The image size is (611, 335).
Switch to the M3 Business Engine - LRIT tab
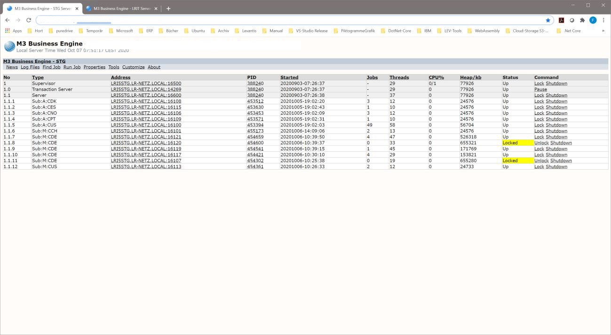click(121, 8)
